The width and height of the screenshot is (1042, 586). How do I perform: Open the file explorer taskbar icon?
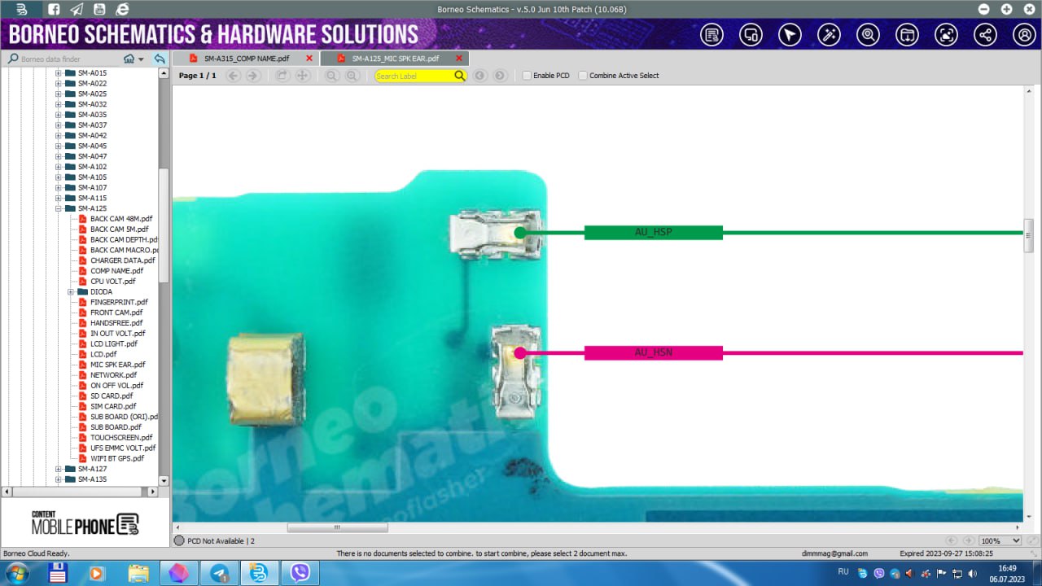tap(138, 573)
